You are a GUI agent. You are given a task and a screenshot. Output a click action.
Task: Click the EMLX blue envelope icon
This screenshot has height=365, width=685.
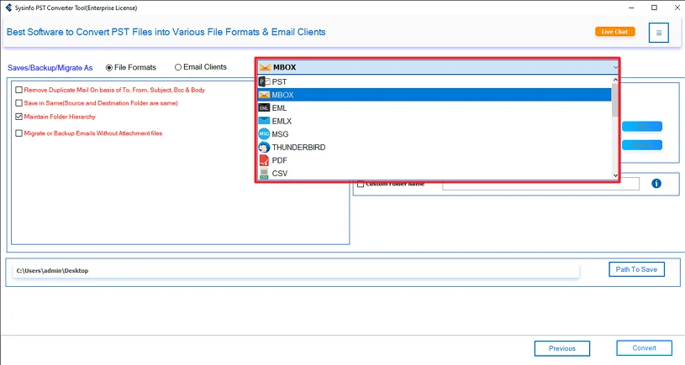264,121
